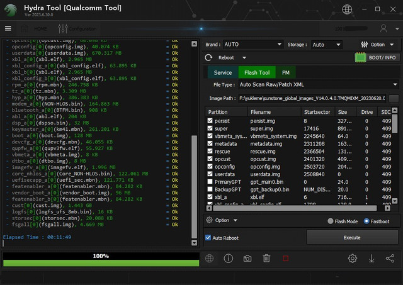Click the Execute button
This screenshot has width=403, height=285.
click(x=352, y=238)
